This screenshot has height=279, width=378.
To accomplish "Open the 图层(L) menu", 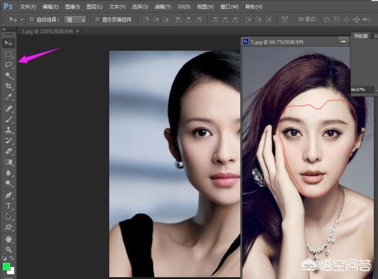I will [x=94, y=7].
